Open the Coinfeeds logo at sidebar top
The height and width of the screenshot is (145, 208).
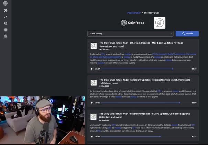click(5, 3)
